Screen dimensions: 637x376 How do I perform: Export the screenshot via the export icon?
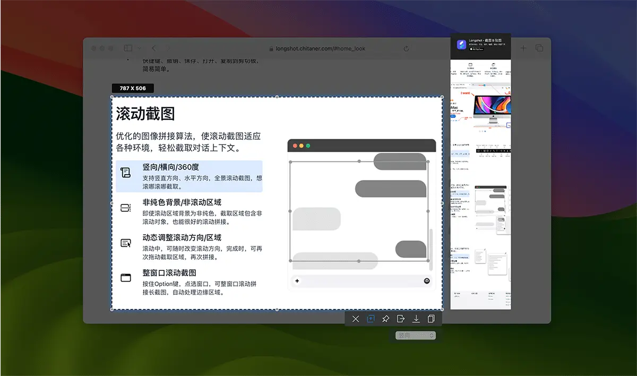pyautogui.click(x=401, y=319)
